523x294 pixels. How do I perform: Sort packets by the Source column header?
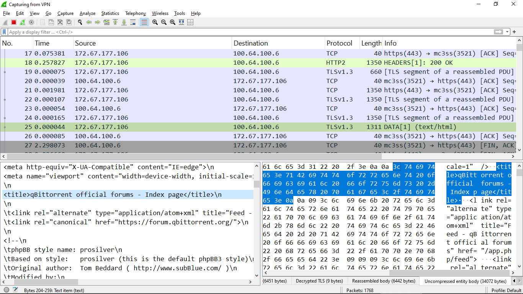[153, 43]
